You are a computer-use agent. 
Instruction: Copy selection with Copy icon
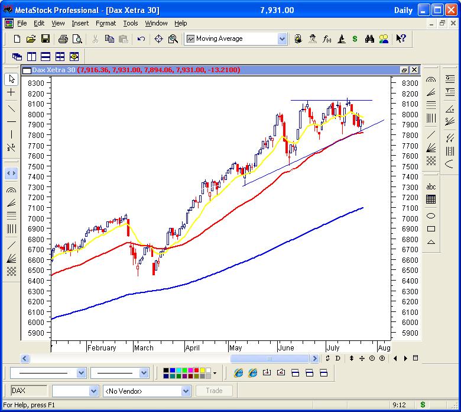(x=110, y=38)
